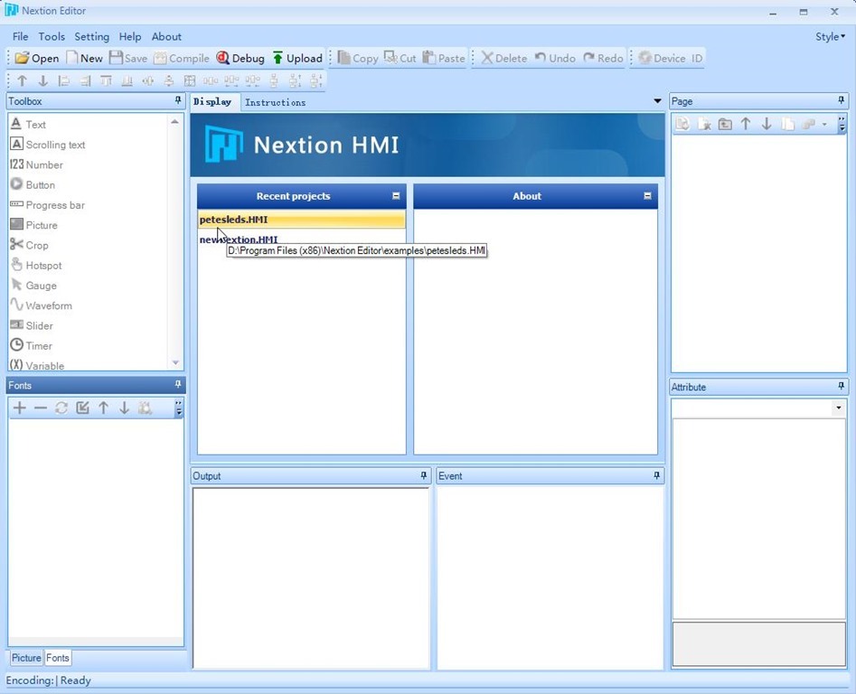
Task: Remove a font with the minus icon
Action: click(x=41, y=408)
